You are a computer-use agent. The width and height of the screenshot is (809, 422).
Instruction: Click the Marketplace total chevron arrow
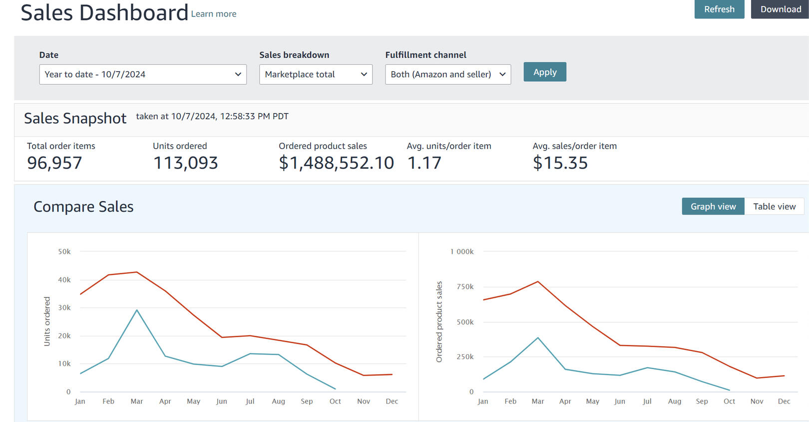[x=364, y=74]
